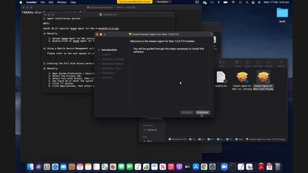Open News from the Dock
308x173 pixels.
[163, 167]
